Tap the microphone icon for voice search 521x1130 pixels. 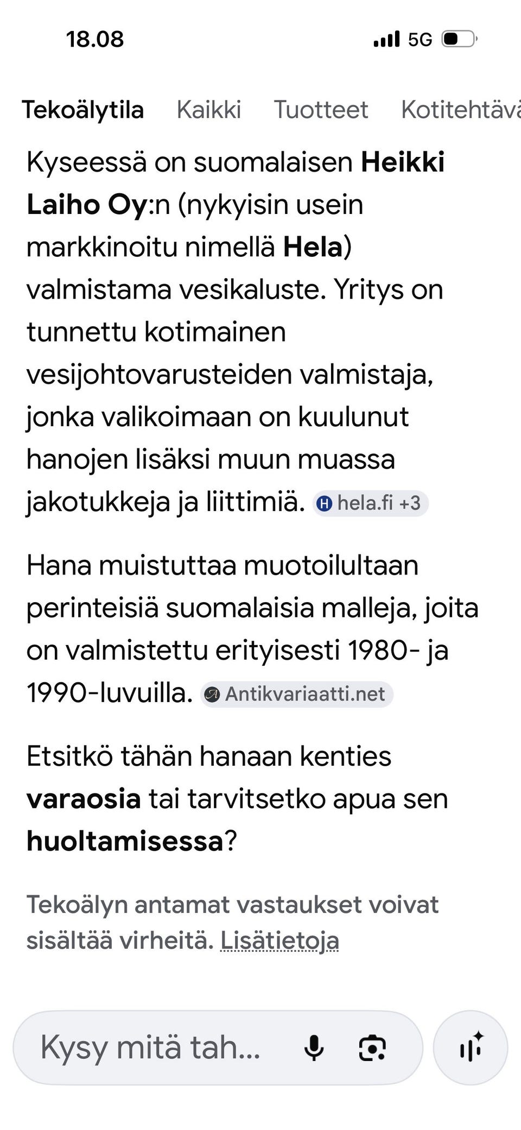pos(314,1048)
